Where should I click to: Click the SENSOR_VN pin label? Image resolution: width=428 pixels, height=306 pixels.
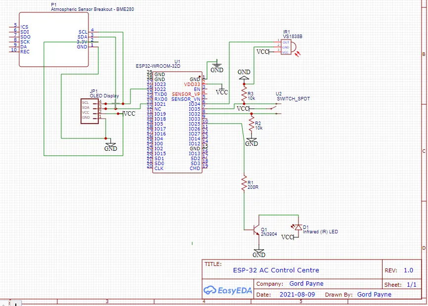click(186, 99)
